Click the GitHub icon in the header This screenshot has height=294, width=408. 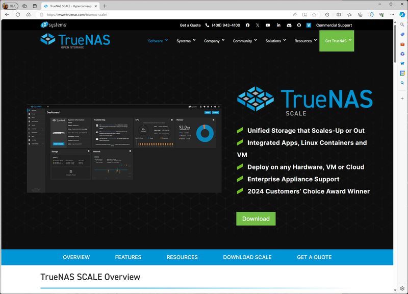coord(299,25)
